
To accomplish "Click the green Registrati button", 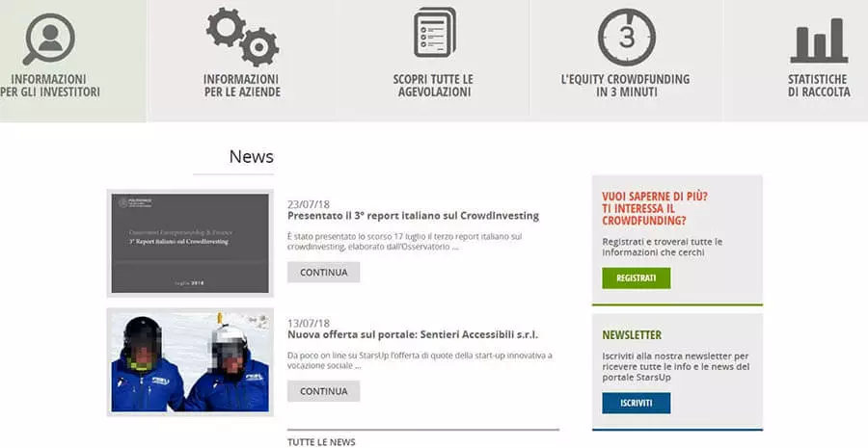I will click(x=636, y=278).
